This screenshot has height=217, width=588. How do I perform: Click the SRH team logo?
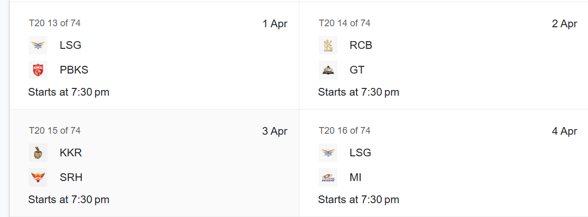(38, 177)
